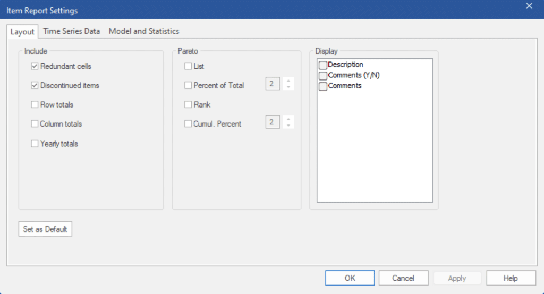Open Help for this dialog
This screenshot has height=294, width=544.
tap(511, 278)
